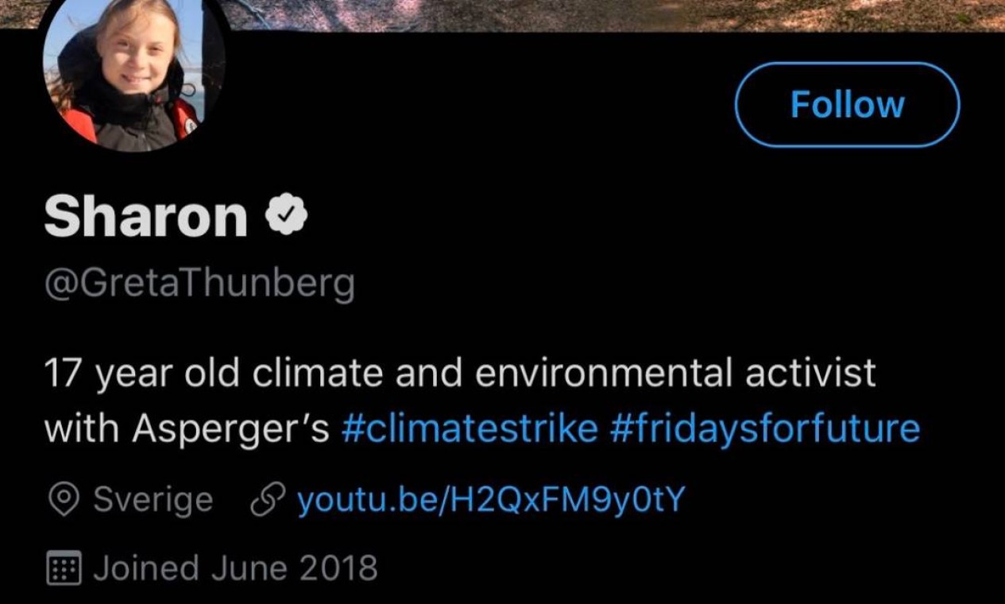Click the Follow button
Screen dimensions: 1005x604
pyautogui.click(x=847, y=105)
